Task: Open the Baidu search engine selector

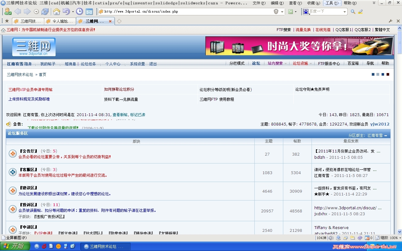Action: click(306, 12)
